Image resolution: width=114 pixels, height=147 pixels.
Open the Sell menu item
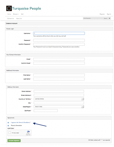[22, 14]
